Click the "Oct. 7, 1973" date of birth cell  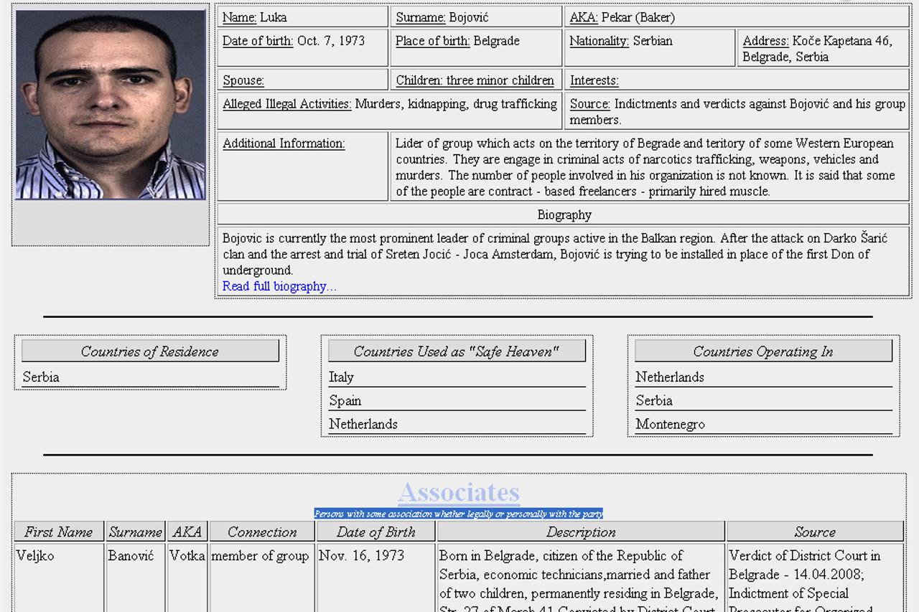click(302, 48)
